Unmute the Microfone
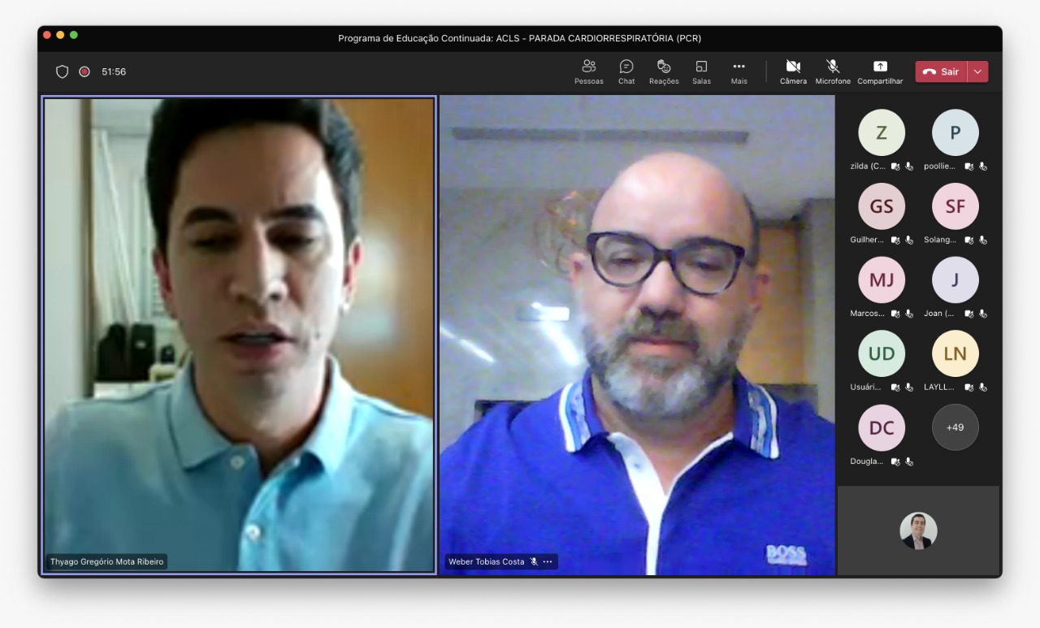The height and width of the screenshot is (628, 1040). (x=832, y=71)
